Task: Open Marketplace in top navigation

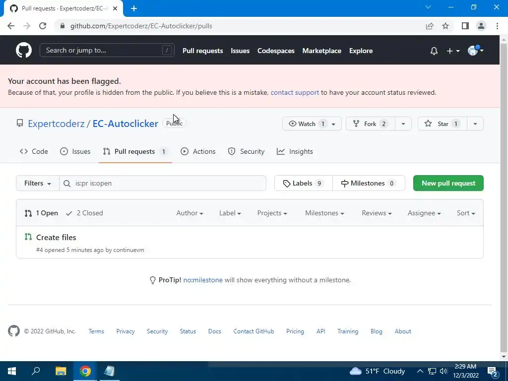Action: 321,51
